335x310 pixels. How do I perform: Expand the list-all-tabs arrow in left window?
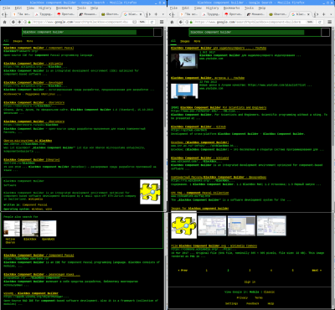point(162,14)
